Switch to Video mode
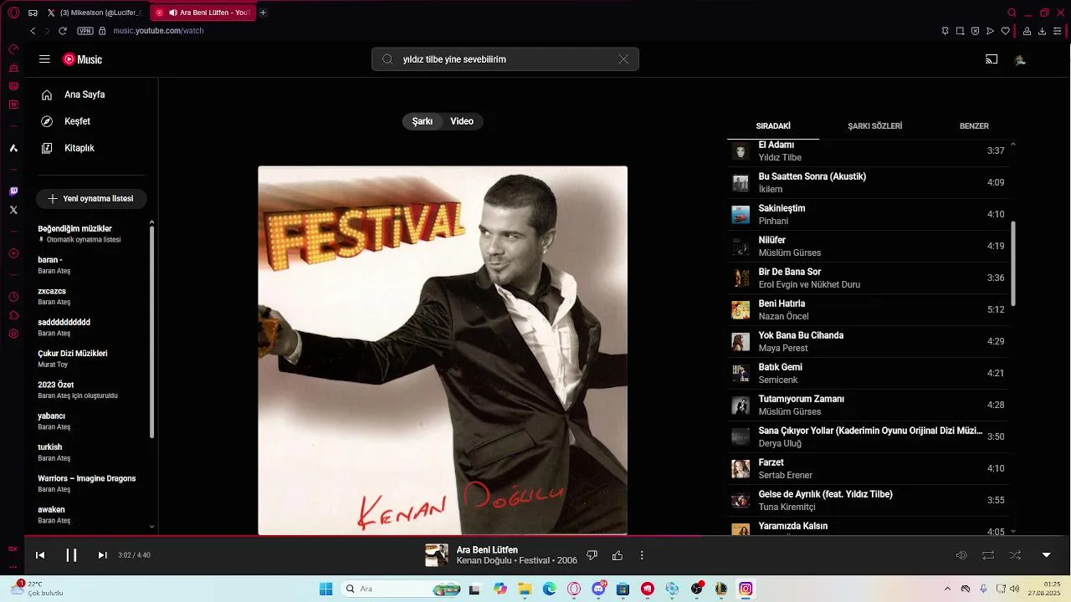 click(462, 121)
